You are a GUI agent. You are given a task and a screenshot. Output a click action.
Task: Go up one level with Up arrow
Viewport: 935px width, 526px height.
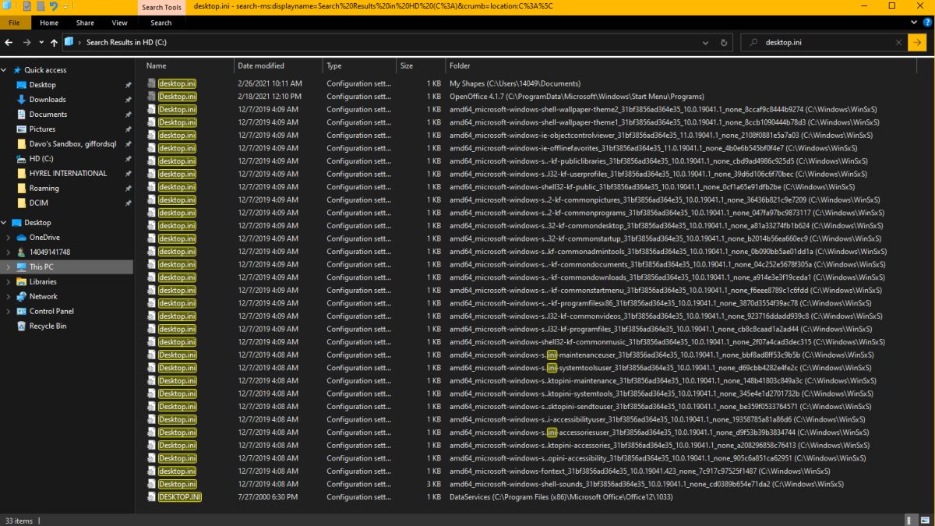click(x=54, y=42)
